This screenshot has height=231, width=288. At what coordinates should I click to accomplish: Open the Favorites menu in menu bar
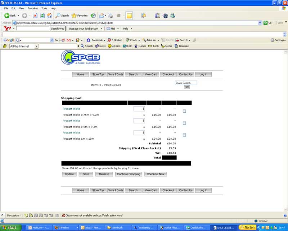[x=33, y=8]
